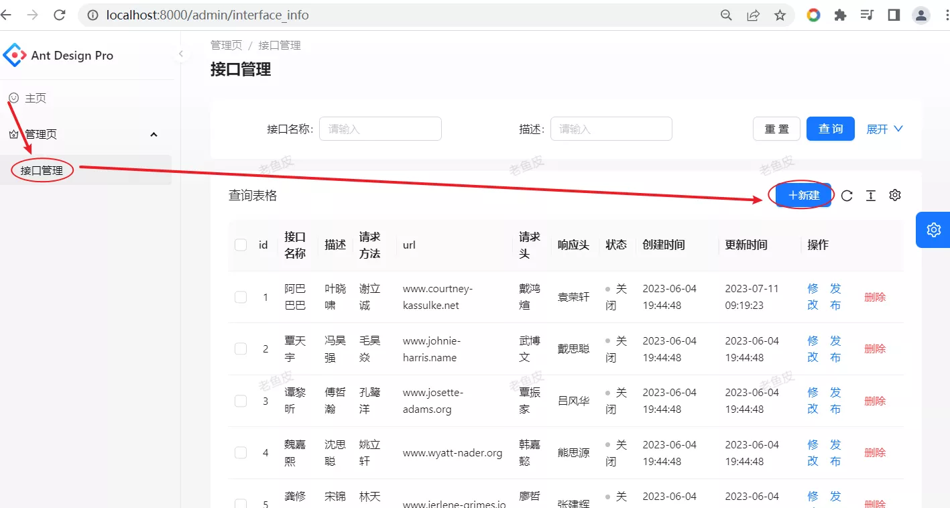Open the table density icon
The height and width of the screenshot is (508, 950).
tap(870, 196)
